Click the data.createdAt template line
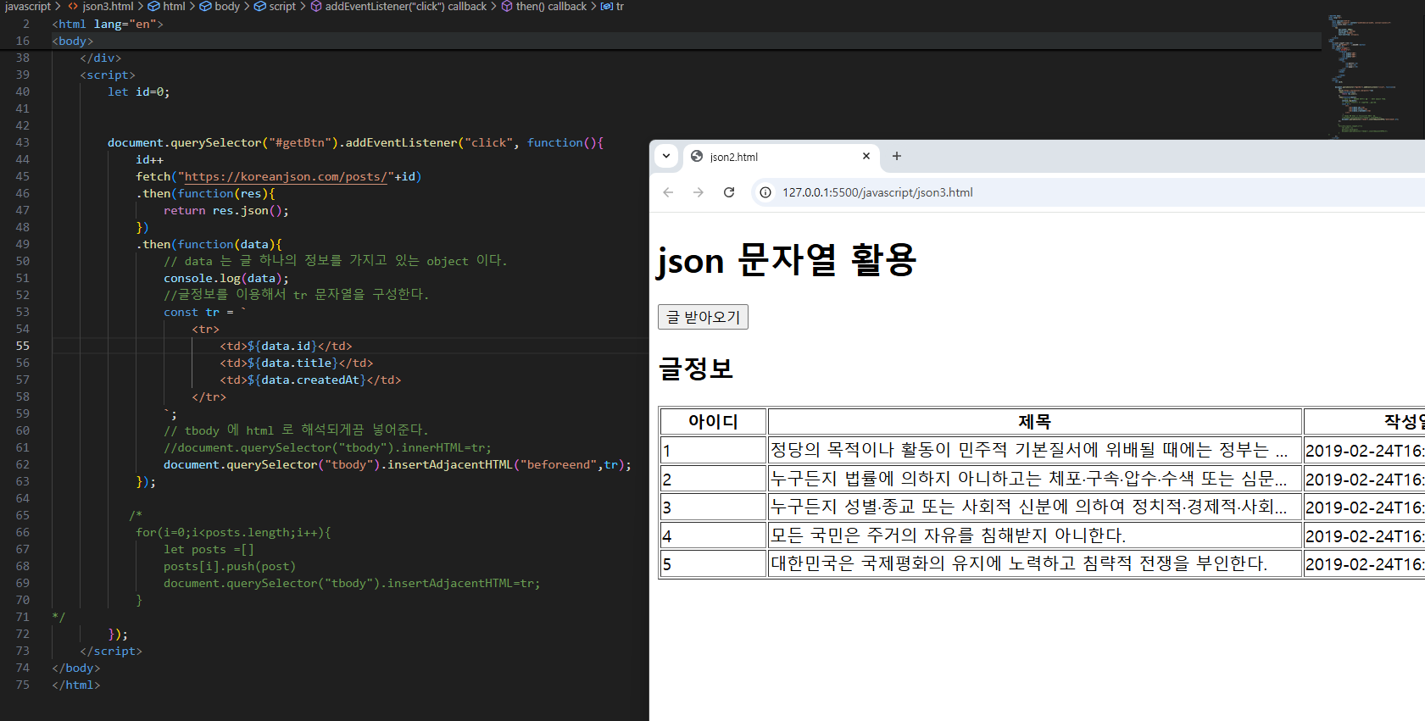 (x=310, y=380)
